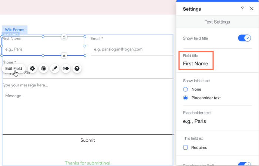
Task: Click the Submit button on the form
Action: tap(88, 140)
